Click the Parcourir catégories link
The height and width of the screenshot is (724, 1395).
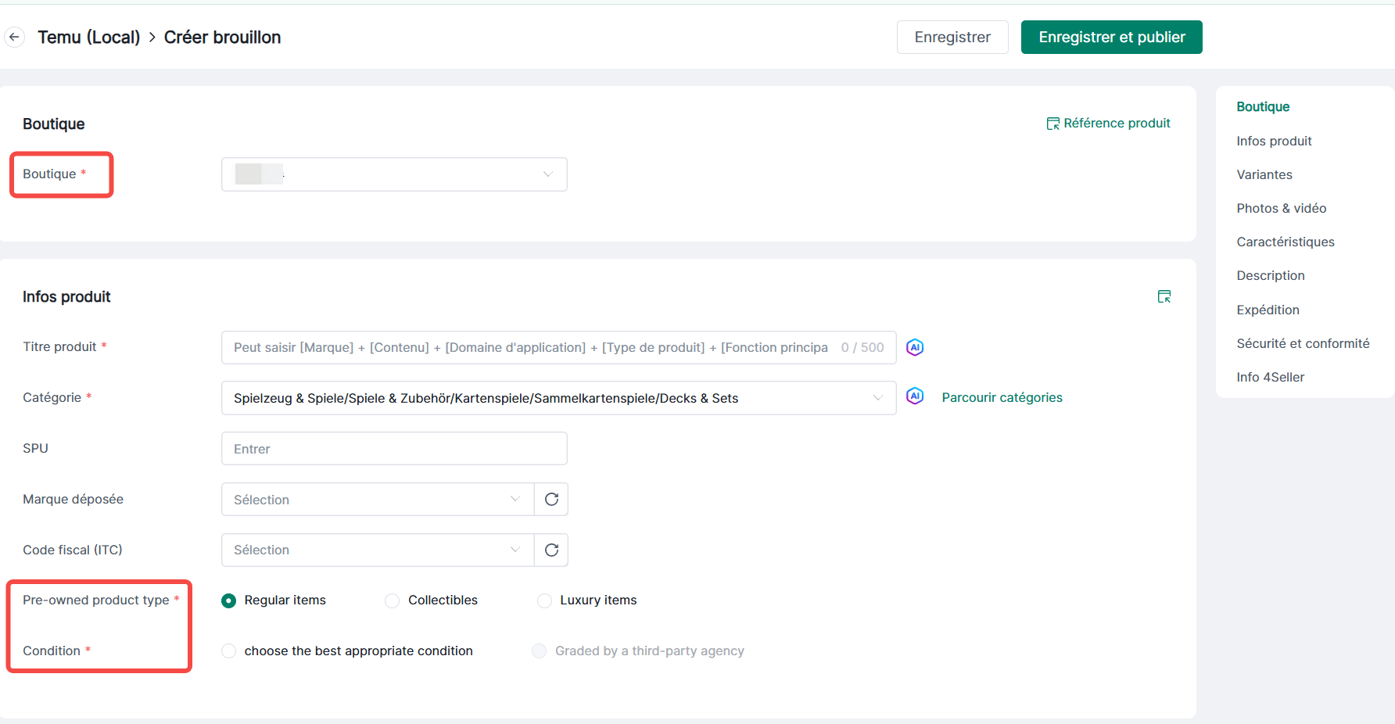coord(1002,397)
